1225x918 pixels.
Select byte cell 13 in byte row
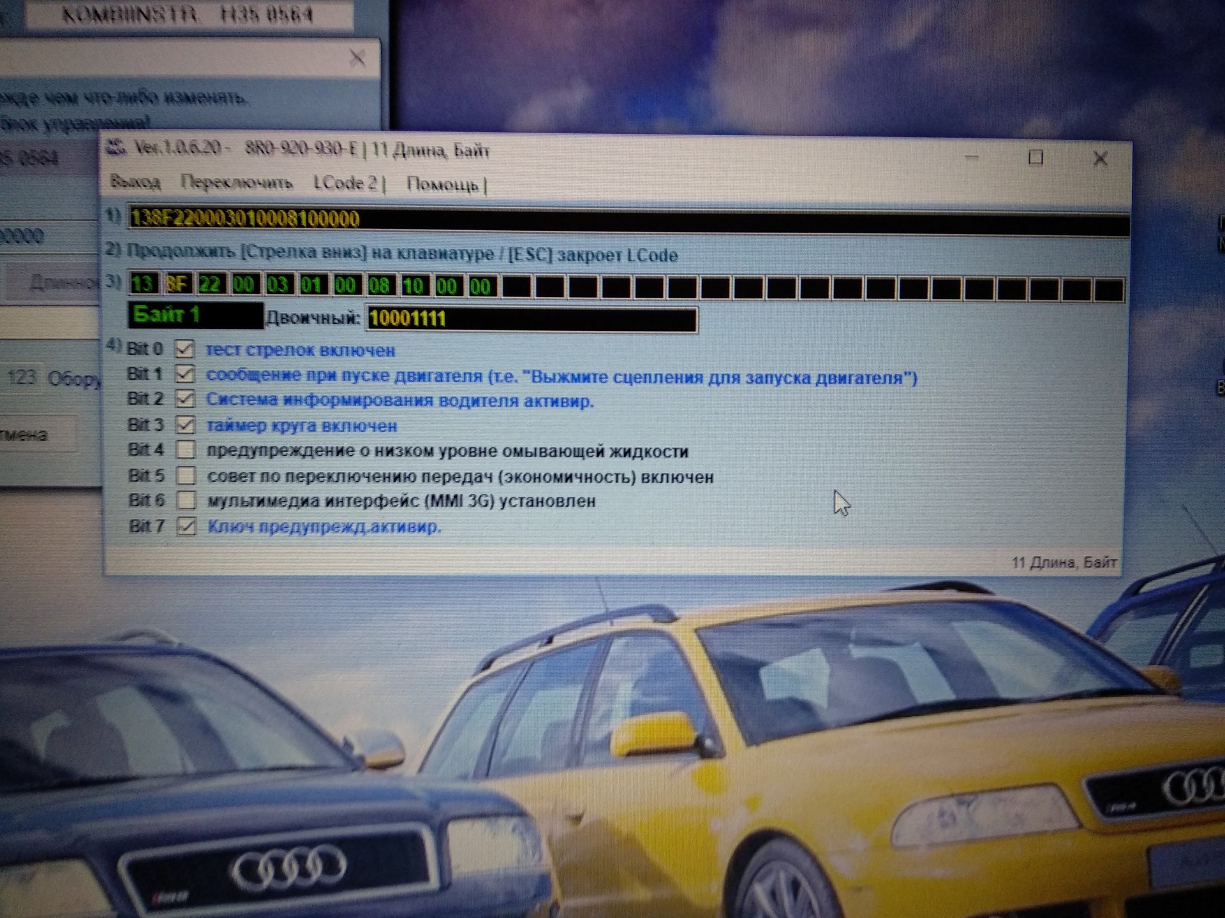[143, 284]
